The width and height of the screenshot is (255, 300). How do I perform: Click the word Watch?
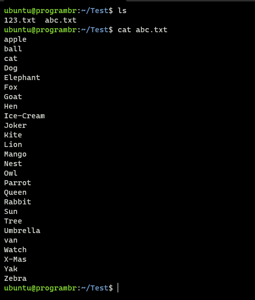(15, 250)
